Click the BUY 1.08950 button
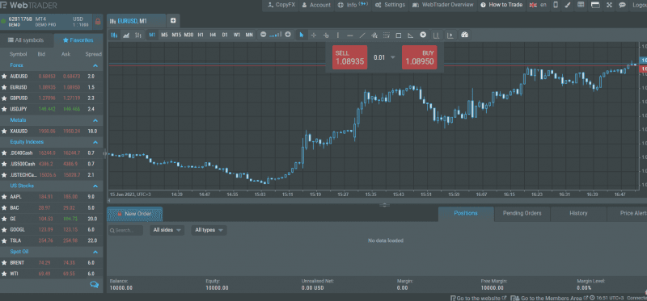 click(419, 57)
